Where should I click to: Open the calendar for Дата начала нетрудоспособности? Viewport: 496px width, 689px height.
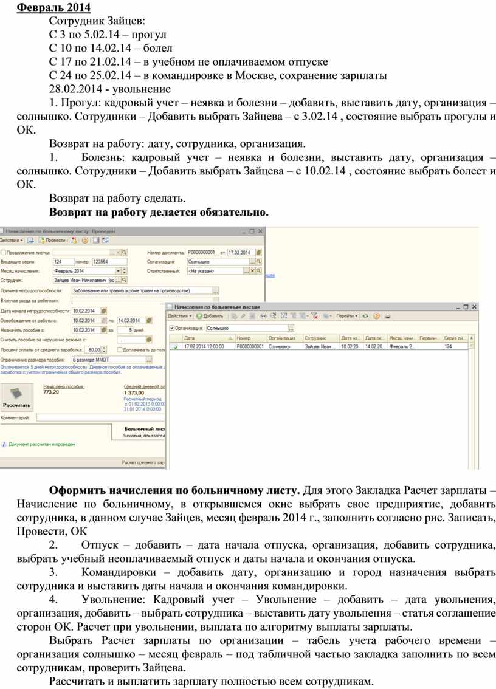click(104, 311)
